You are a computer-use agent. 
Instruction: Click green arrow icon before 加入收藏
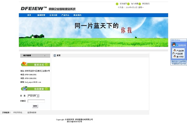128,4
